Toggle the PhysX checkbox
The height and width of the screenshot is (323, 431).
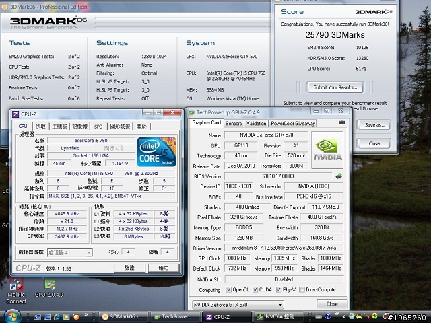pos(279,290)
